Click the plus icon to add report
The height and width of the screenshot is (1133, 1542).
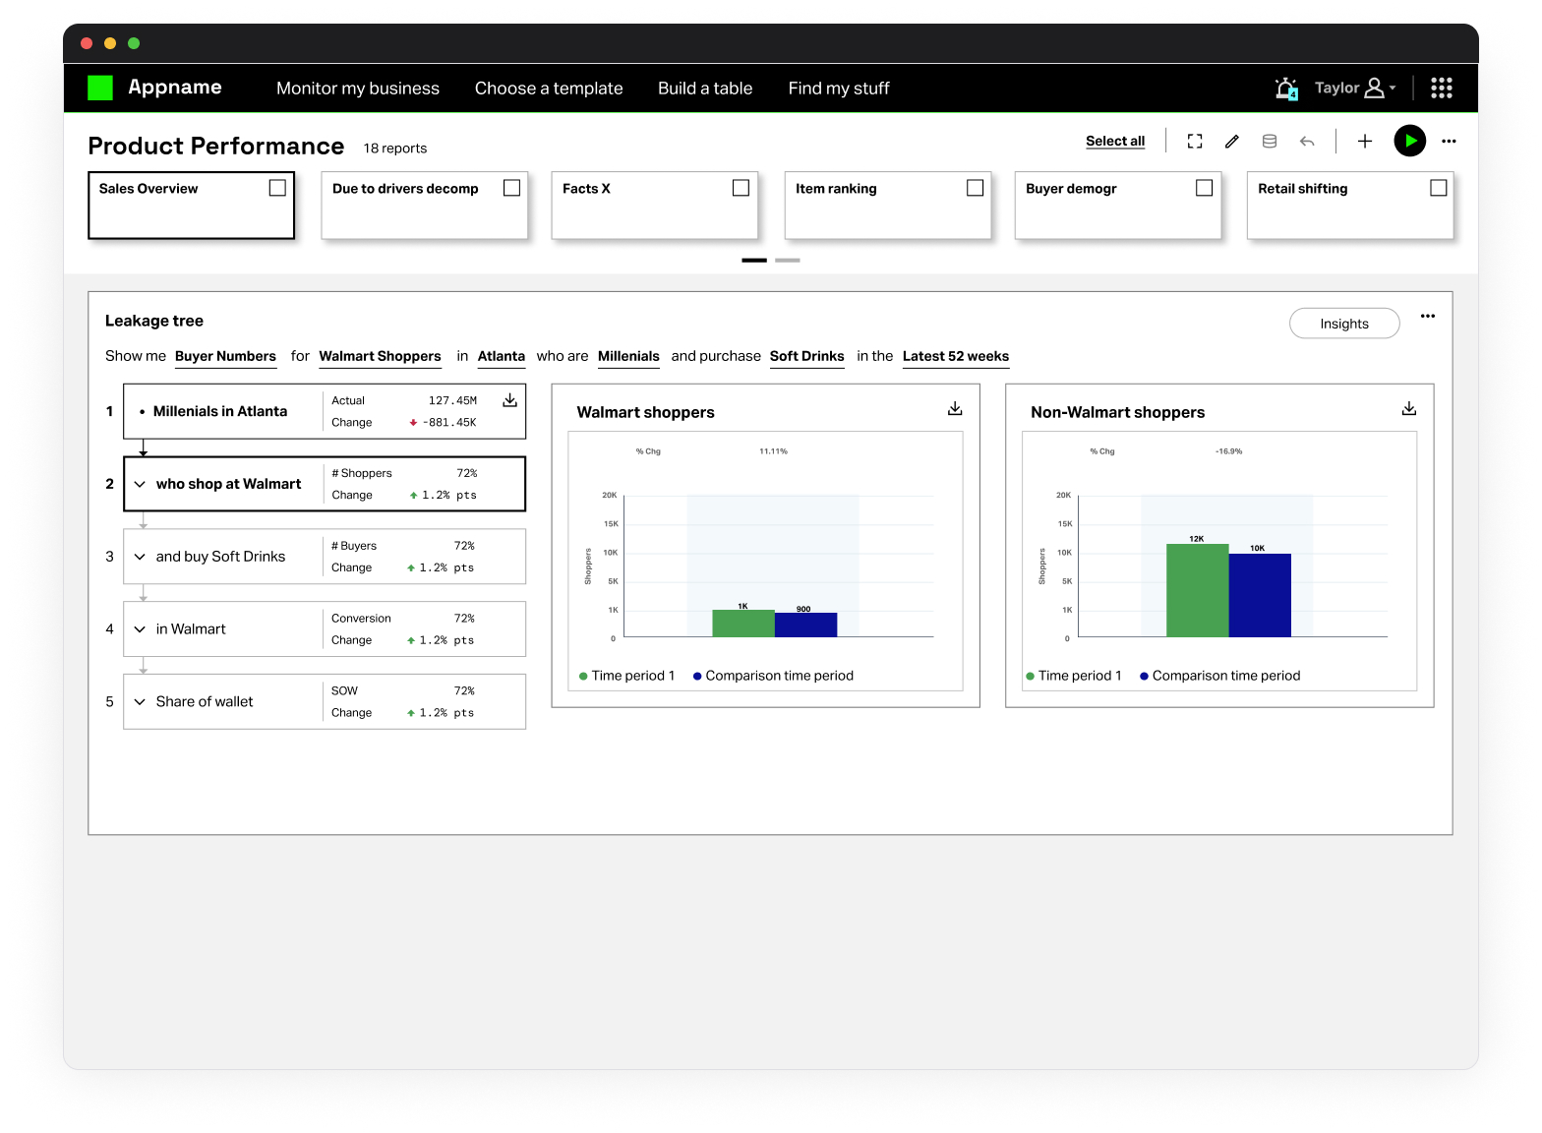(1365, 142)
